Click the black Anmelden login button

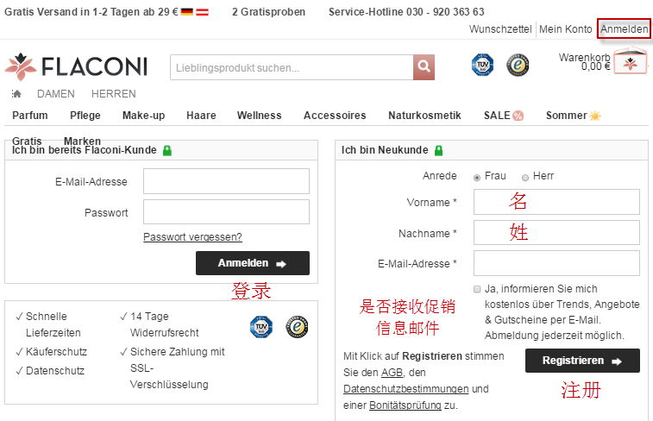coord(253,263)
